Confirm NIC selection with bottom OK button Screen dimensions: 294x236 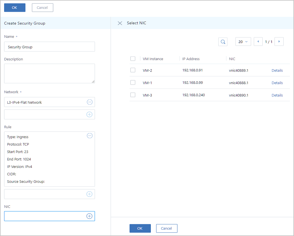pos(140,228)
